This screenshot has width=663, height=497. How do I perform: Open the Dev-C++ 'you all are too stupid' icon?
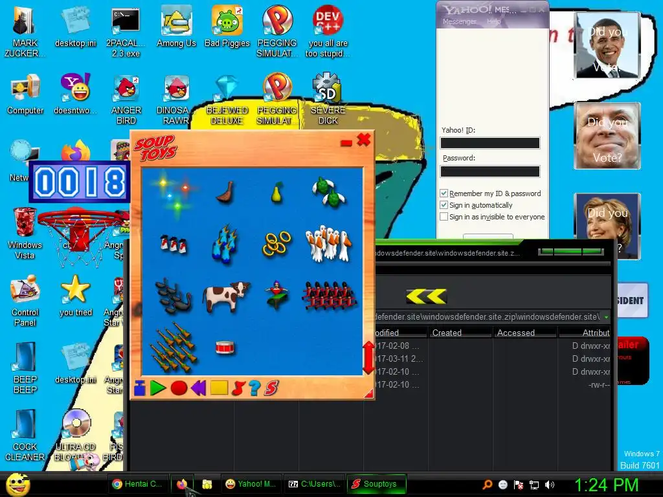pos(328,32)
